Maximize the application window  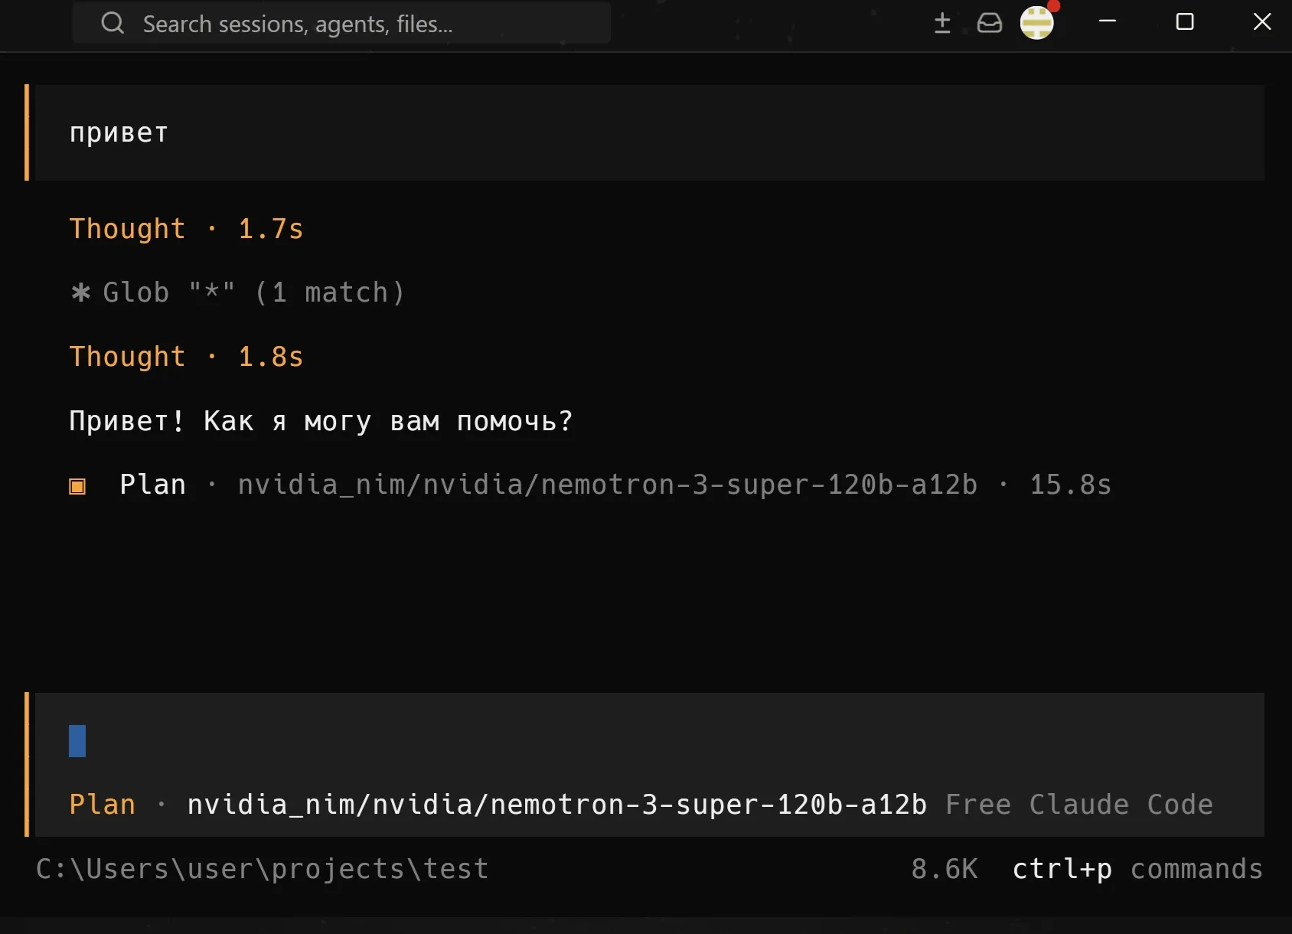(1185, 22)
